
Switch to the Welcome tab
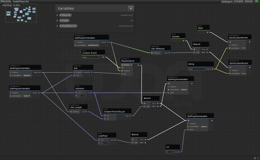5,1
